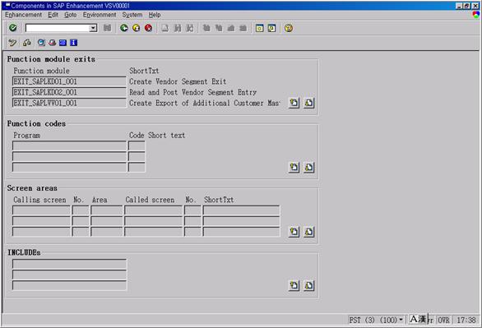Viewport: 482px width, 328px height.
Task: Open the Goto menu
Action: click(x=71, y=15)
